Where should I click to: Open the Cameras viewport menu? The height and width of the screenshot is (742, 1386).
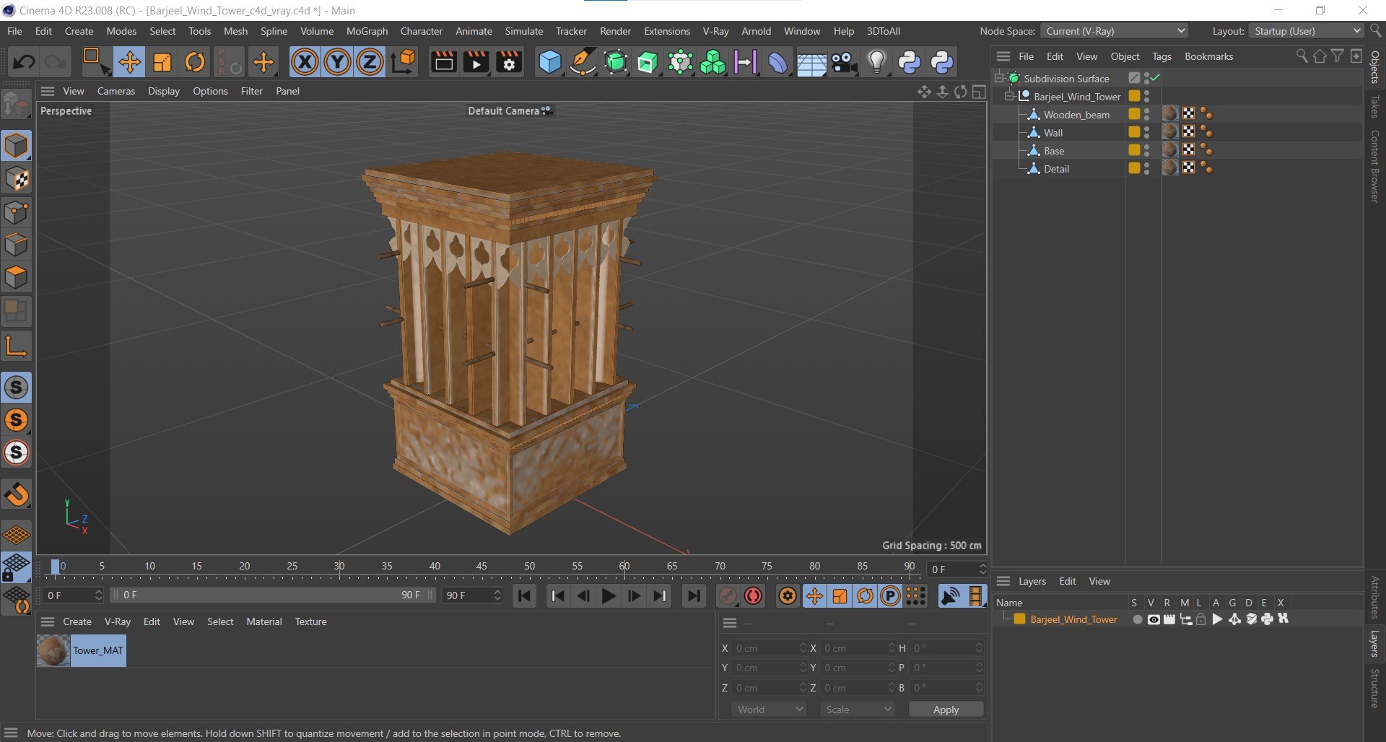point(115,91)
